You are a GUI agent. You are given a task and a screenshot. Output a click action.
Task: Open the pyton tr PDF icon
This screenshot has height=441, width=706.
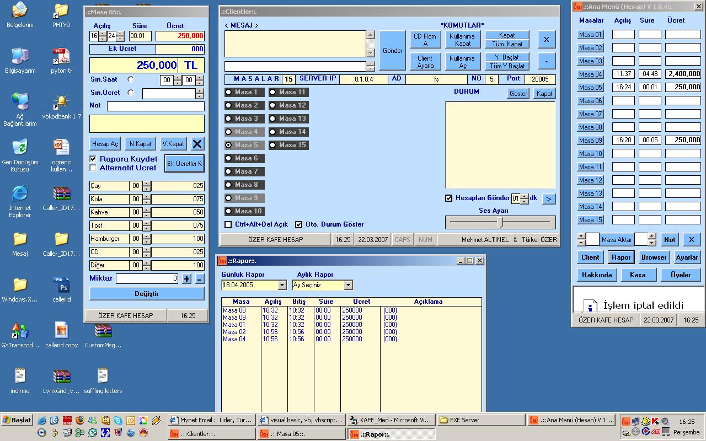click(x=61, y=57)
